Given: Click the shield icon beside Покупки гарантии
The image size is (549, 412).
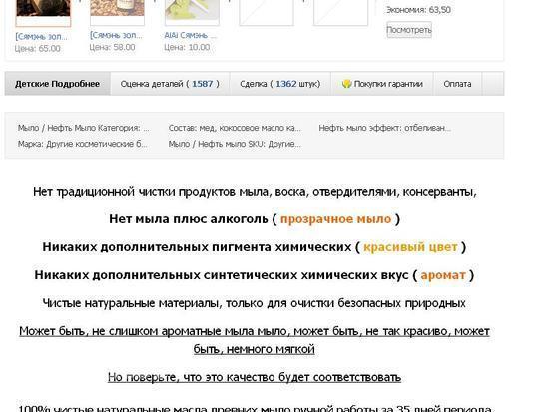Looking at the screenshot, I should [346, 84].
